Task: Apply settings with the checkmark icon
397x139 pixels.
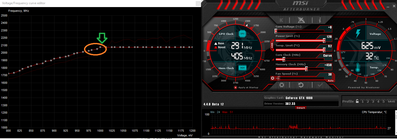Action: point(320,85)
